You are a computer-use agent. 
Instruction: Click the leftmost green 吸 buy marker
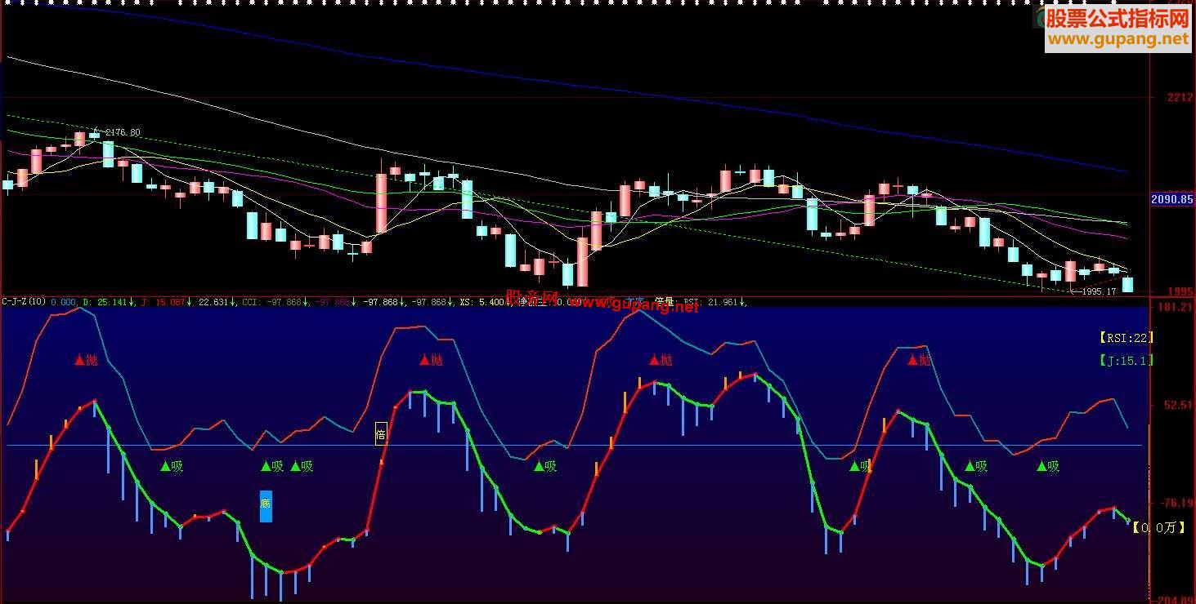(x=172, y=467)
